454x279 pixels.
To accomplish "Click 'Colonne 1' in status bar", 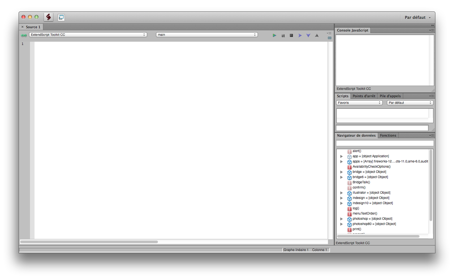I will (x=319, y=250).
